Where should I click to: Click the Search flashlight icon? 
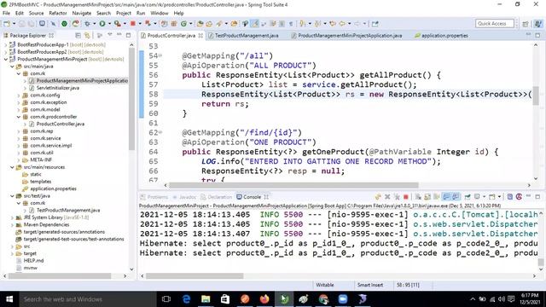(219, 24)
